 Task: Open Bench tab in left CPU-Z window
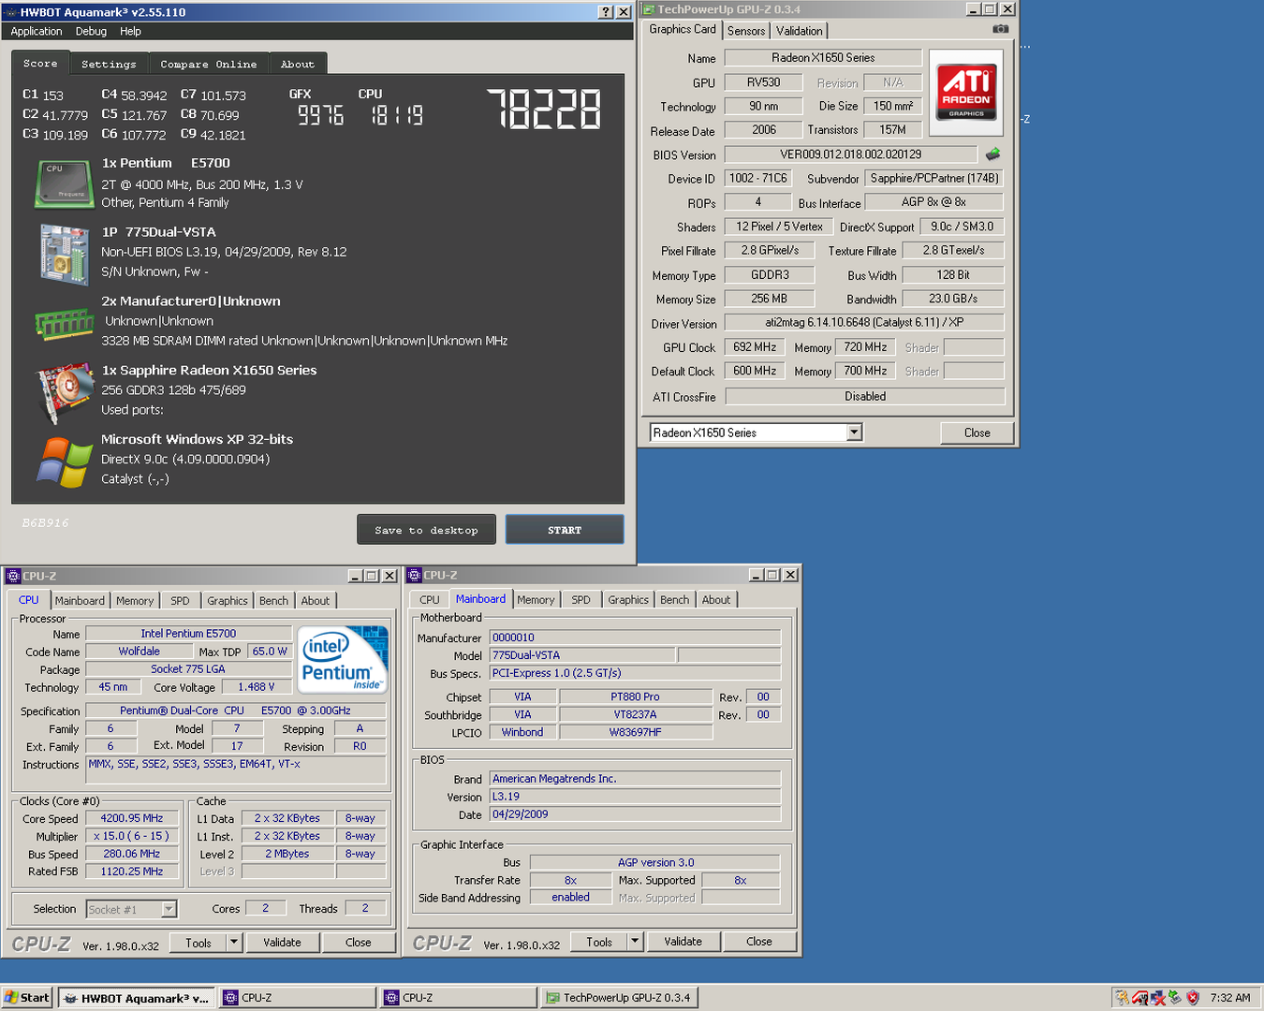point(273,601)
